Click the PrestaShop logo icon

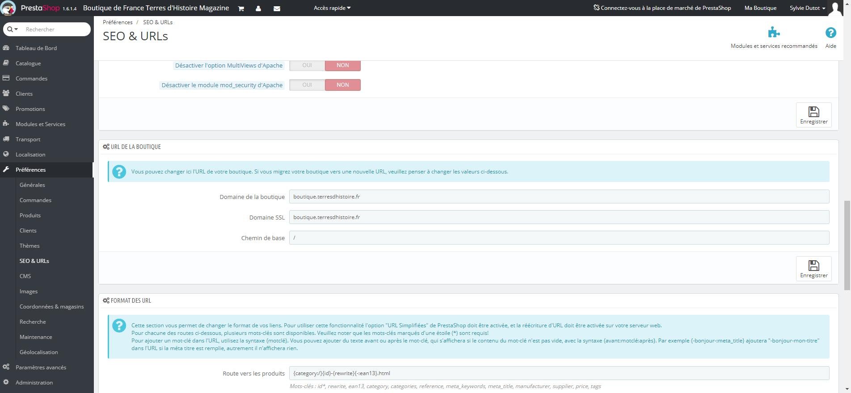pyautogui.click(x=8, y=8)
